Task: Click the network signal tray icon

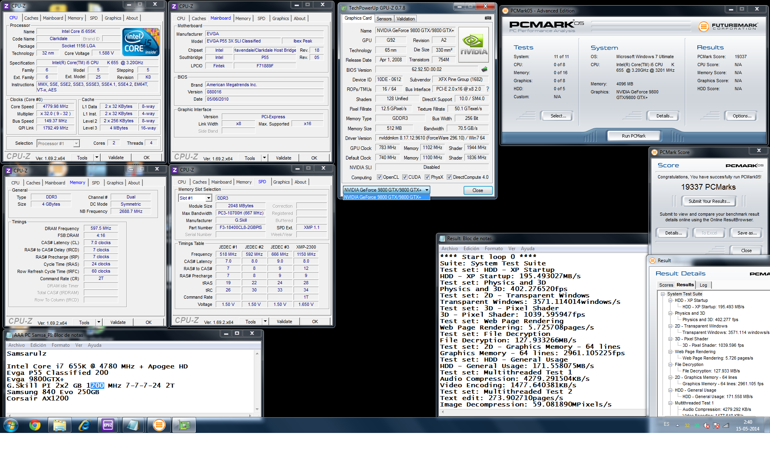Action: [x=726, y=425]
